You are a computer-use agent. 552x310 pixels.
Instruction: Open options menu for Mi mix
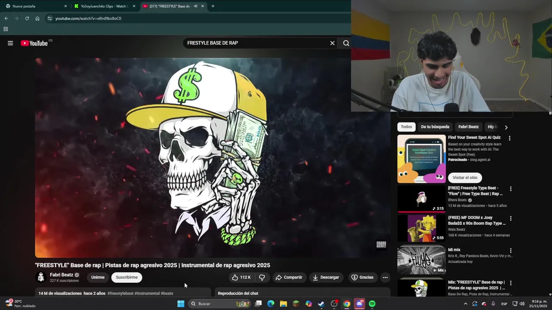511,251
